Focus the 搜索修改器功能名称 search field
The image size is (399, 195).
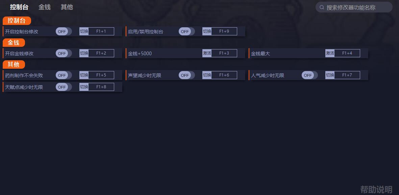point(354,7)
